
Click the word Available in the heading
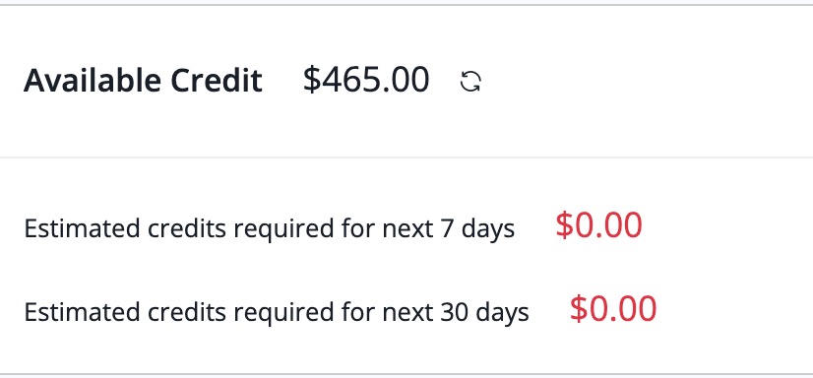click(93, 81)
